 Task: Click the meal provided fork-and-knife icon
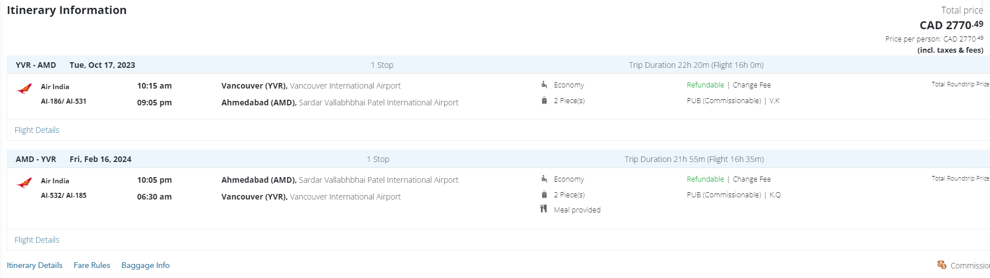tap(544, 209)
